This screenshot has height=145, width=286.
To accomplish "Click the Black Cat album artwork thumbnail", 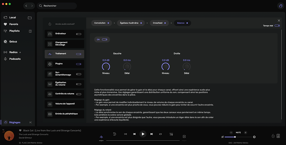I will coord(9,136).
